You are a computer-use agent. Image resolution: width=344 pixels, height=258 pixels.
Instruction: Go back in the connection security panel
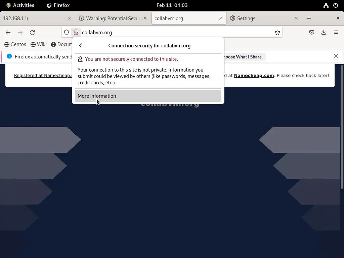click(81, 45)
